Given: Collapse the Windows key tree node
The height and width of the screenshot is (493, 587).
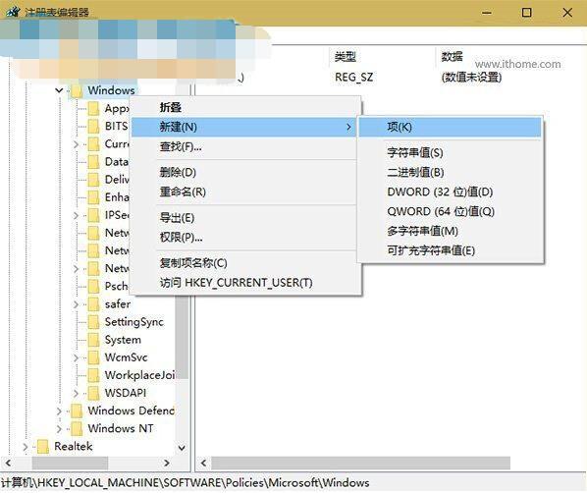Looking at the screenshot, I should 59,90.
